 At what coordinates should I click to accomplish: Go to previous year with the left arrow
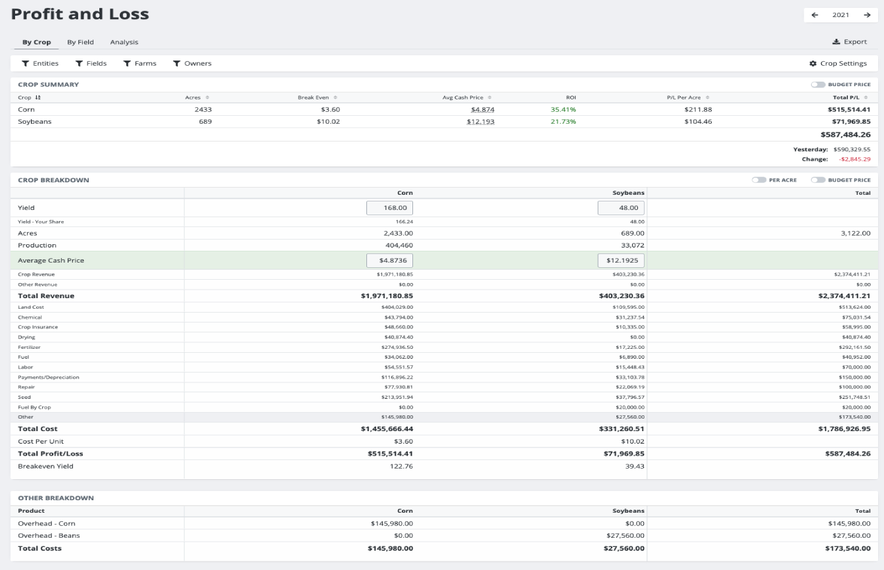(815, 14)
